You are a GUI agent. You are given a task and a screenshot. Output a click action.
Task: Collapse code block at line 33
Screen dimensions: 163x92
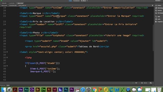[7, 52]
